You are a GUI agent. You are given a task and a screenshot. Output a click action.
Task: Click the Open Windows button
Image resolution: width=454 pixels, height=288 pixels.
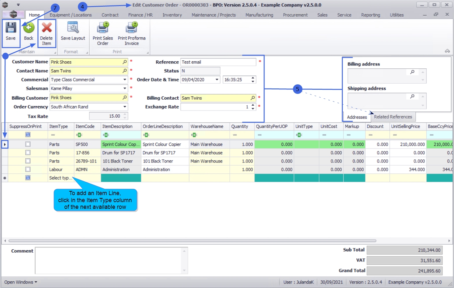click(x=20, y=282)
